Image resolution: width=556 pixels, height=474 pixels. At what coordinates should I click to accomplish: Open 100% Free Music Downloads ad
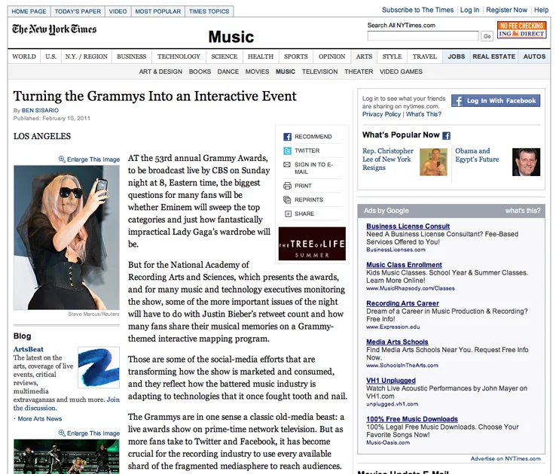click(412, 419)
